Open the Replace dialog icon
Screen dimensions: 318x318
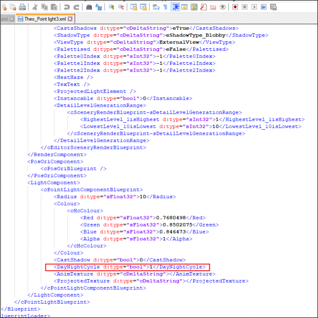click(98, 7)
